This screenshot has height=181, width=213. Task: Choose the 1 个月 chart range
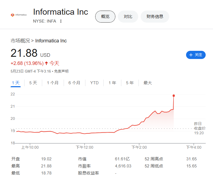(53, 83)
